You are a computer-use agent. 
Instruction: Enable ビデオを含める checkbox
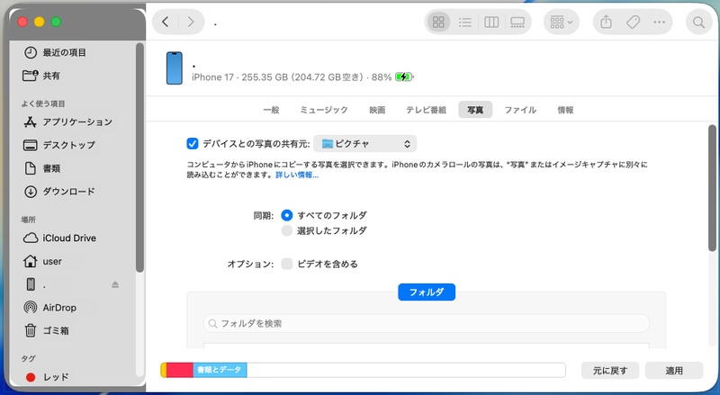(287, 264)
